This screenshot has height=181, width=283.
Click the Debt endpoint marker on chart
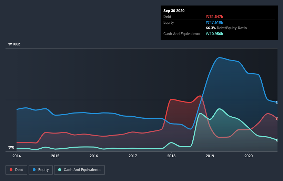277,119
